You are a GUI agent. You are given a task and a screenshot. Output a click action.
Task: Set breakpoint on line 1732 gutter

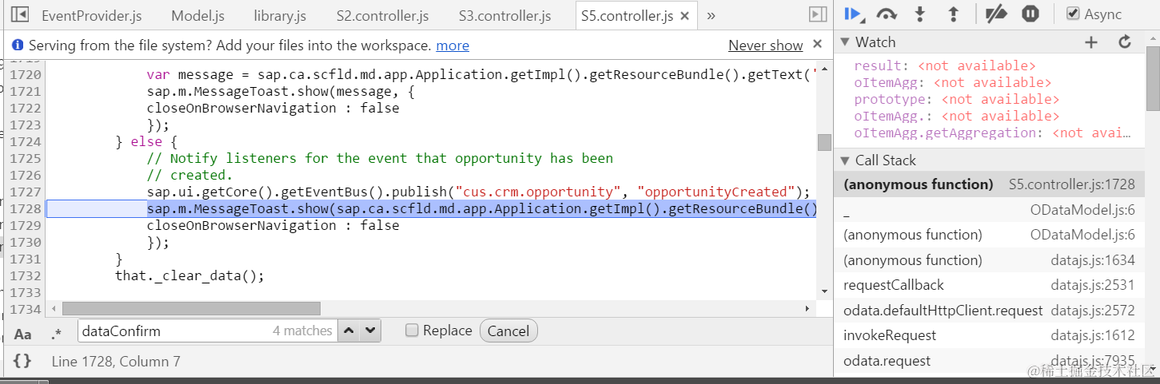tap(25, 275)
